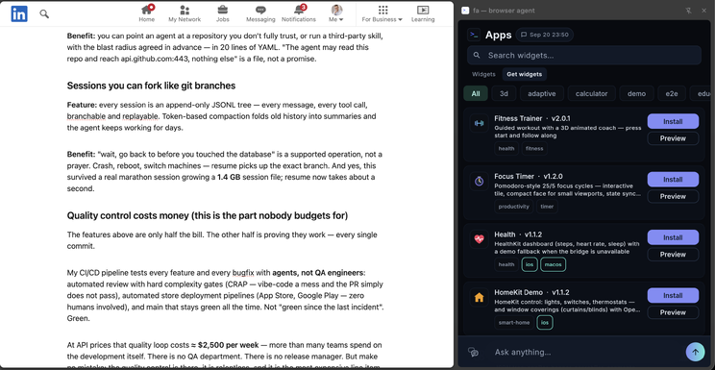Close the browser agent panel
715x370 pixels.
click(703, 11)
